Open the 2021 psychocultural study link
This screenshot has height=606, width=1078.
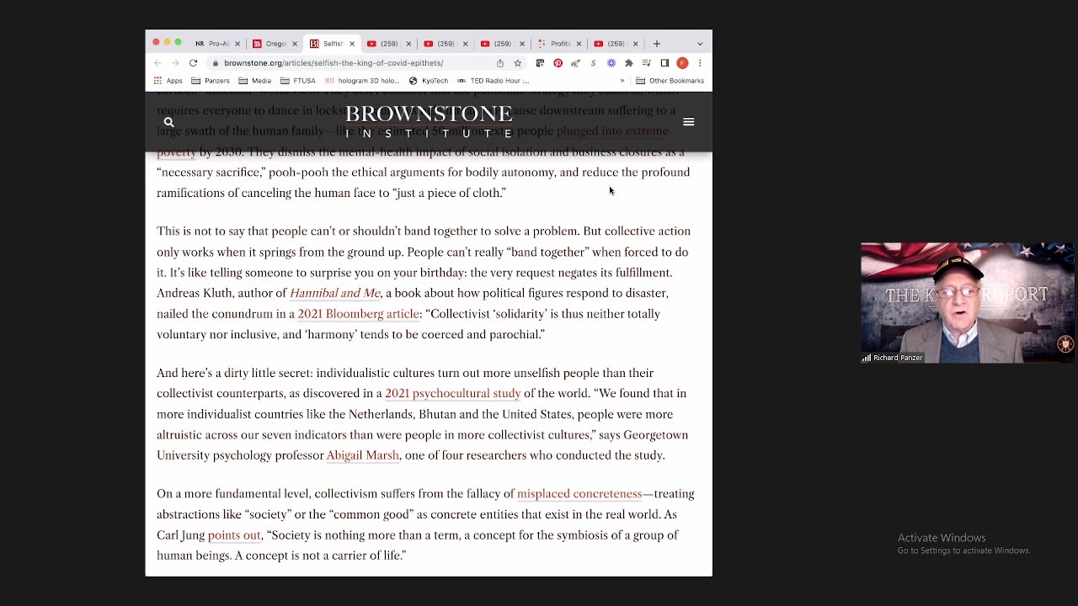coord(452,393)
